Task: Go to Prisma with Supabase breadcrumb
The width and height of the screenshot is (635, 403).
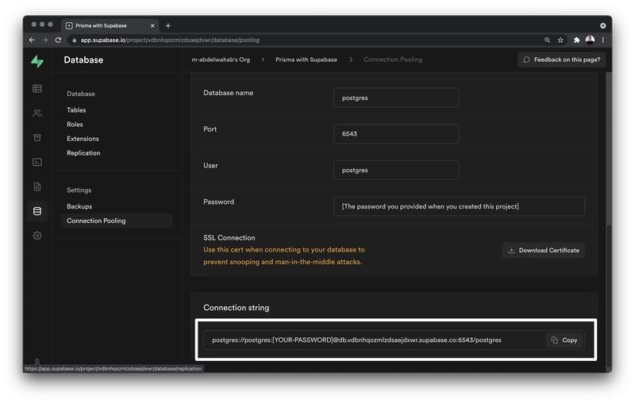Action: click(x=306, y=59)
